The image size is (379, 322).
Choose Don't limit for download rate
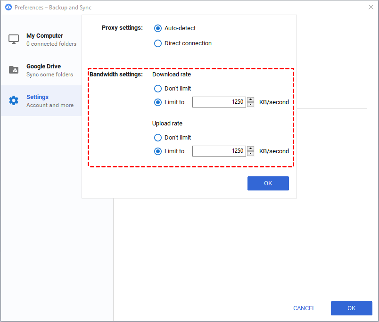(x=158, y=89)
